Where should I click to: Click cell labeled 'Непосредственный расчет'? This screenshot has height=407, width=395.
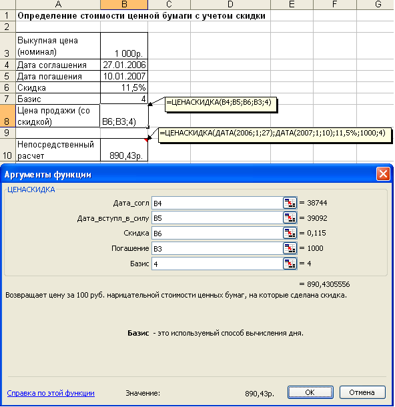click(x=58, y=149)
